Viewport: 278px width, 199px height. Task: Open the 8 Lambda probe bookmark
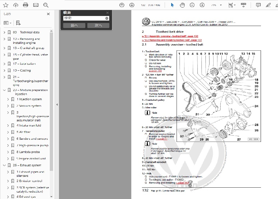(x=28, y=152)
